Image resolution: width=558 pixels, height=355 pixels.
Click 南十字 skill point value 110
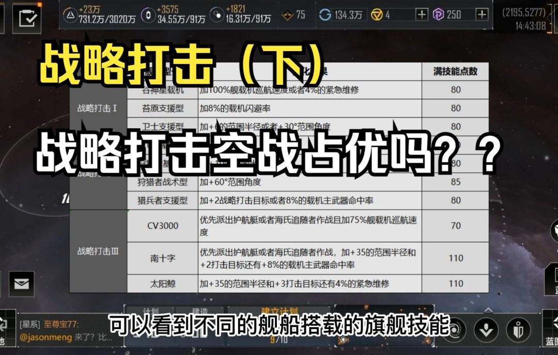click(456, 258)
